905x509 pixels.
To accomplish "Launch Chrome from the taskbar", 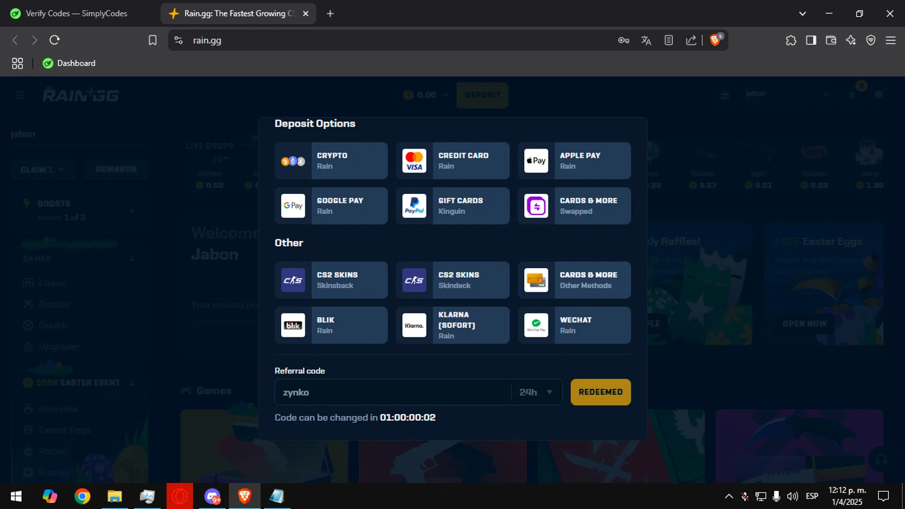I will pos(83,496).
